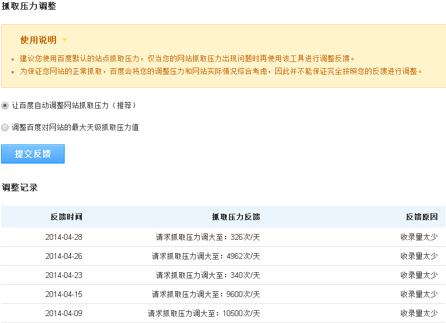Click the 反馈原因 column header

click(x=421, y=217)
